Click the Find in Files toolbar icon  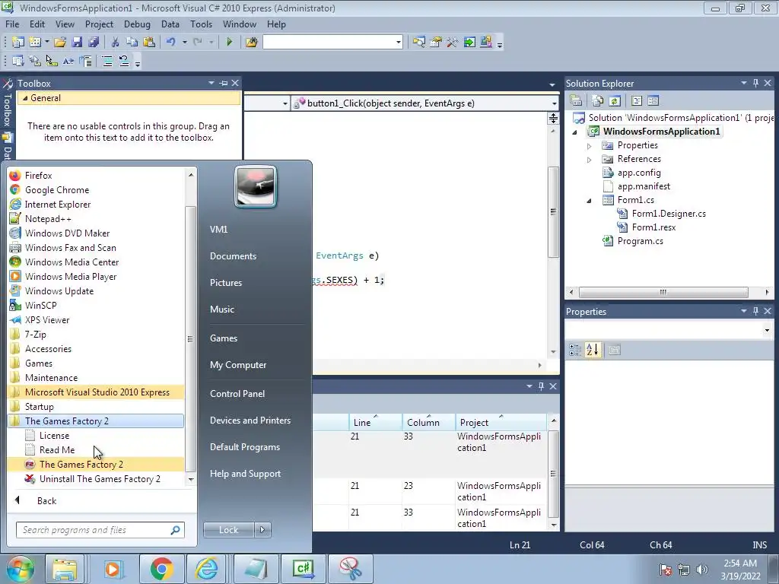click(x=251, y=43)
